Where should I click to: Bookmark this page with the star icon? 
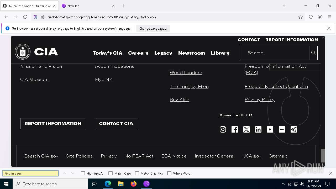(301, 17)
